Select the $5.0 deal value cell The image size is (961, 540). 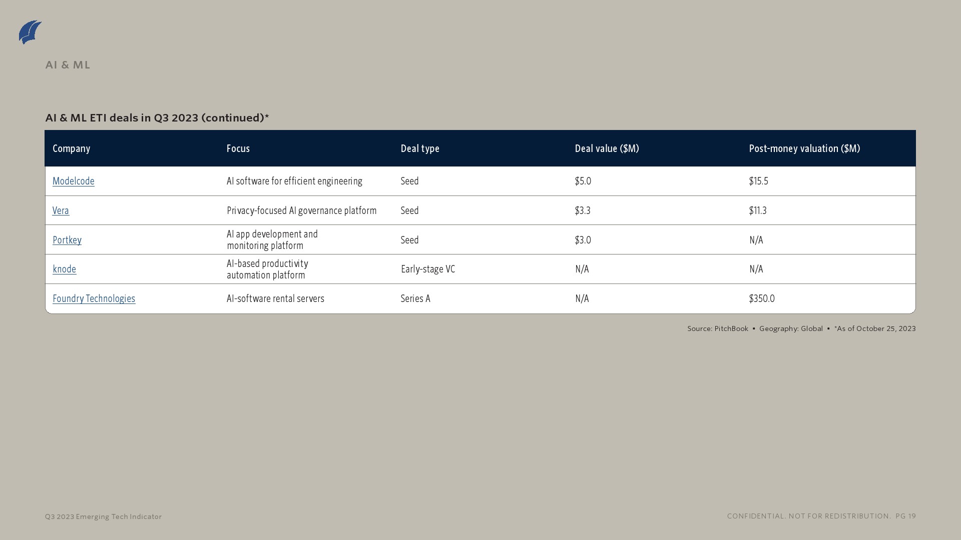click(x=583, y=181)
